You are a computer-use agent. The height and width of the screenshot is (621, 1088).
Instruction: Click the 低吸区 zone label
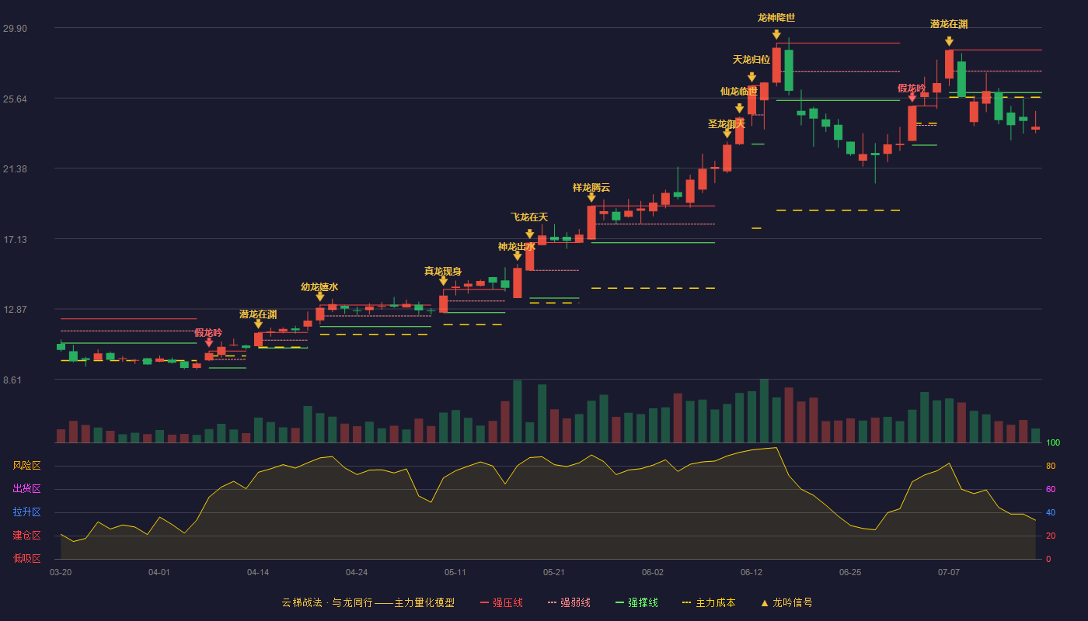point(26,558)
